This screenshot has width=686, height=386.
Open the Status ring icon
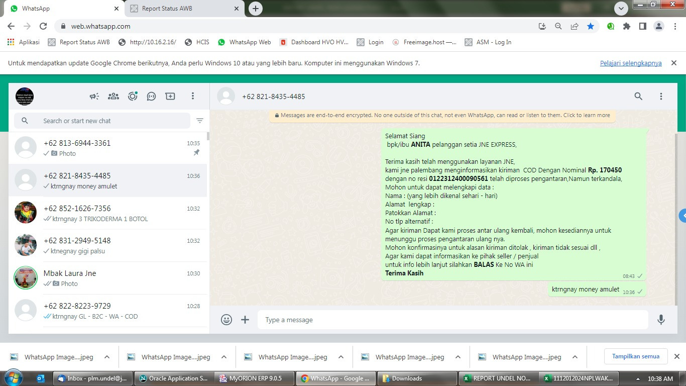(x=133, y=96)
